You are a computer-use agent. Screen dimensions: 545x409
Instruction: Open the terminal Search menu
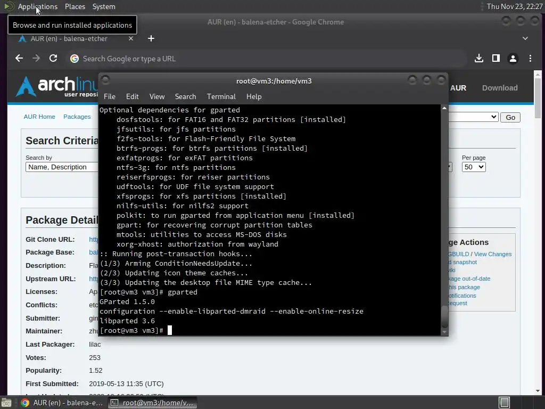185,97
